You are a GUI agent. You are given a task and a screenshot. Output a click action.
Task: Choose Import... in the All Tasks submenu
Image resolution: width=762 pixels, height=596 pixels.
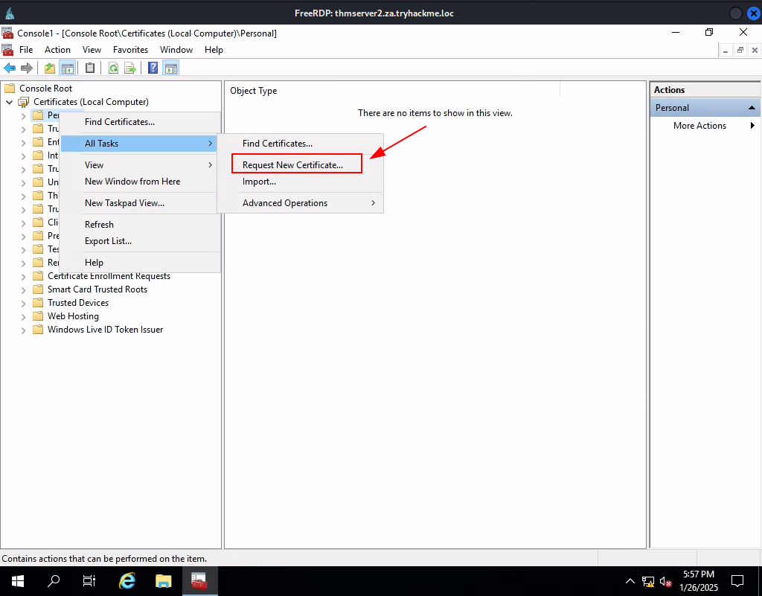point(301,182)
